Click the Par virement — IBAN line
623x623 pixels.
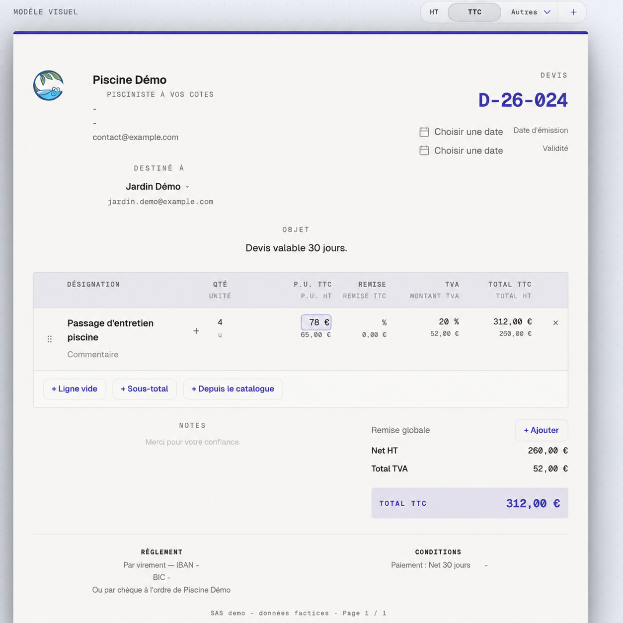click(161, 565)
